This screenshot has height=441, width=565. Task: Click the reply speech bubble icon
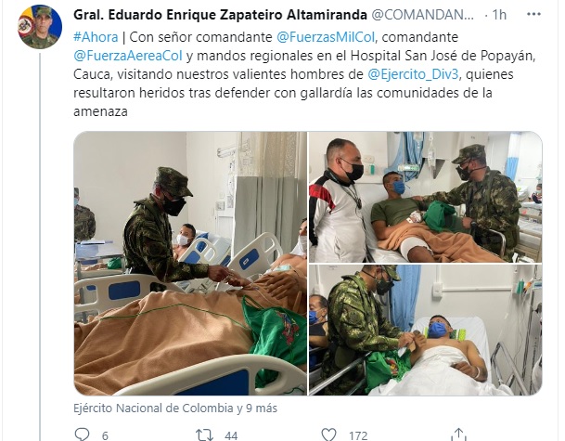[83, 435]
